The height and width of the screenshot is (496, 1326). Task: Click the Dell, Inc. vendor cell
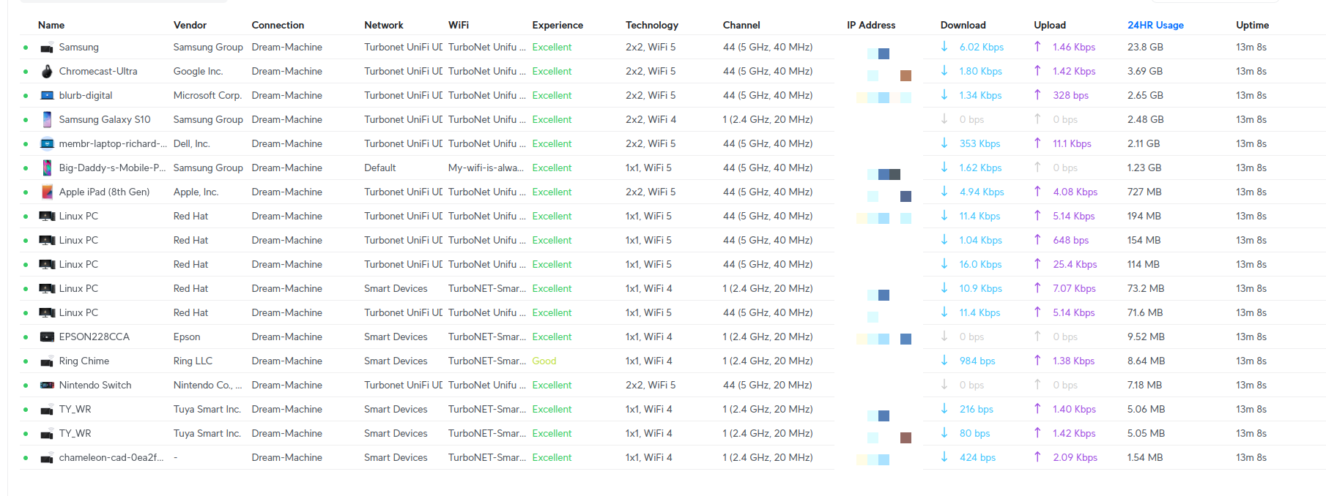point(191,143)
